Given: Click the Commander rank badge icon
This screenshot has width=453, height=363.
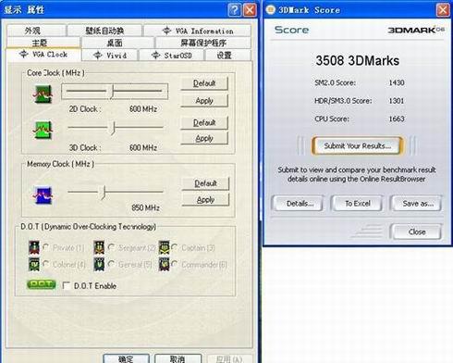Looking at the screenshot, I should 164,265.
